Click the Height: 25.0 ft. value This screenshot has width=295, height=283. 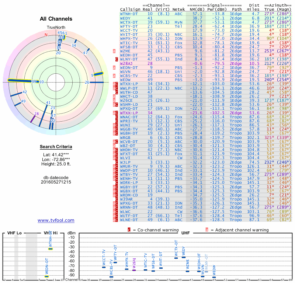pyautogui.click(x=56, y=164)
